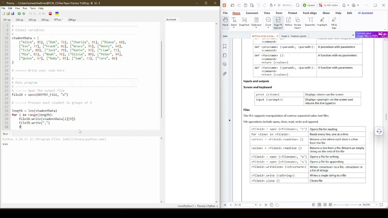Open the Comment ribbon tab in Foxit
This screenshot has height=218, width=388.
pos(252,13)
